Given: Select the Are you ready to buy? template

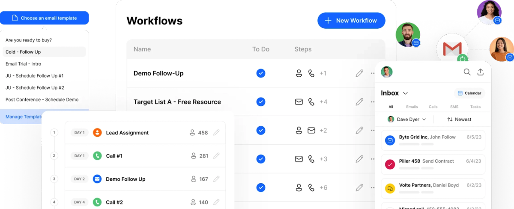Looking at the screenshot, I should click(x=29, y=40).
